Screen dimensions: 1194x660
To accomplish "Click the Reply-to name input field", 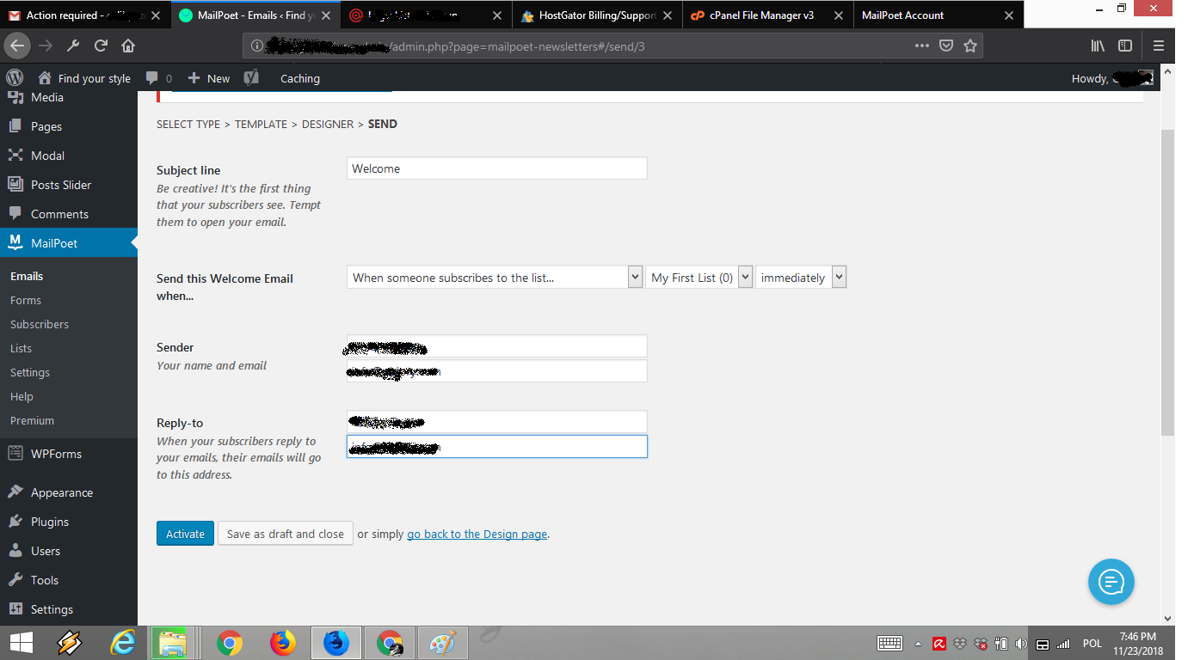I will point(497,422).
